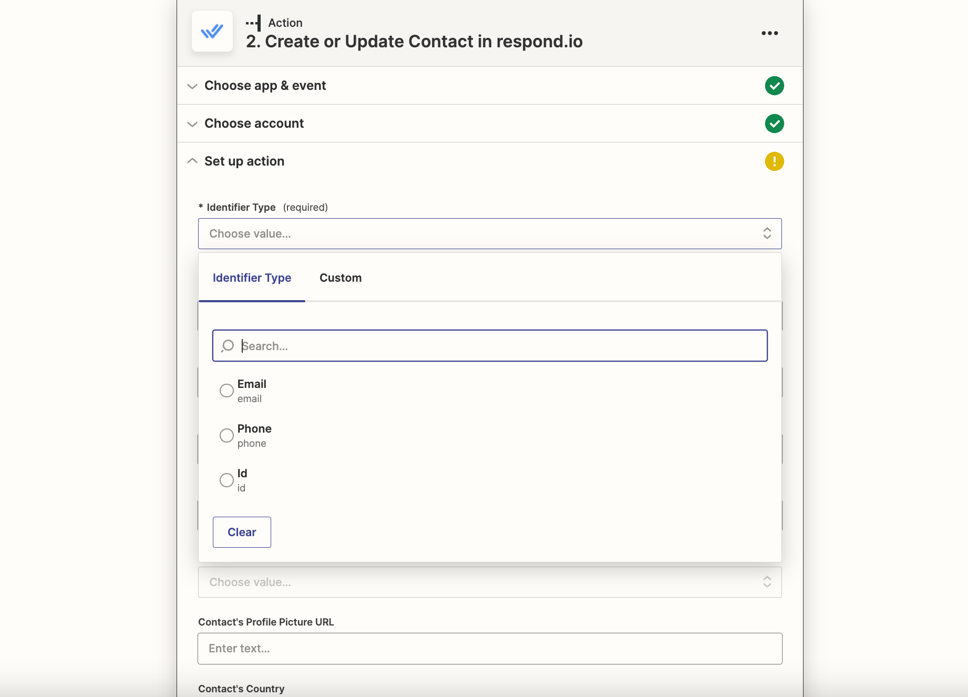Click the action step flow icon beside Action
Screen dimensions: 968x697
coord(252,22)
